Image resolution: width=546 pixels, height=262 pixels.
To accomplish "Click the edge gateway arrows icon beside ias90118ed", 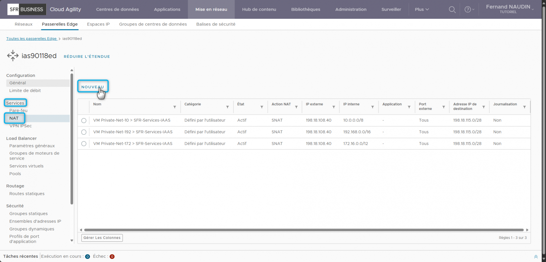I will coord(12,55).
